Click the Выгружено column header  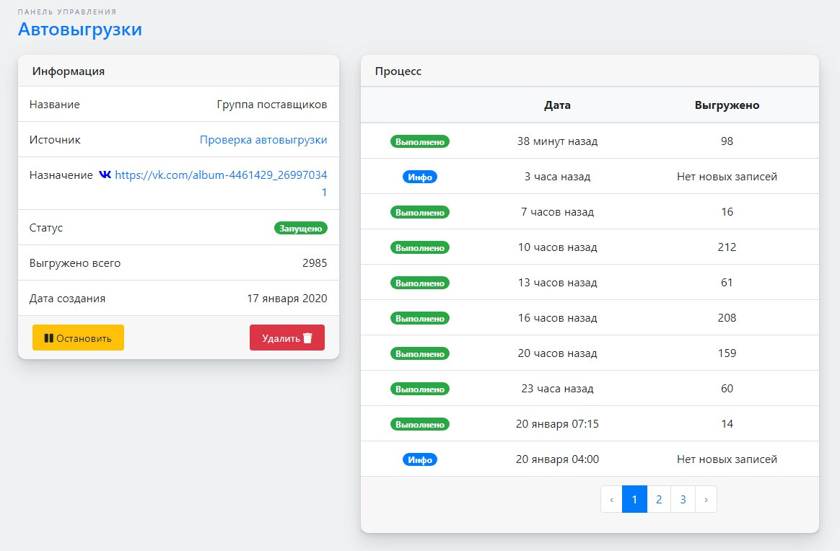727,105
